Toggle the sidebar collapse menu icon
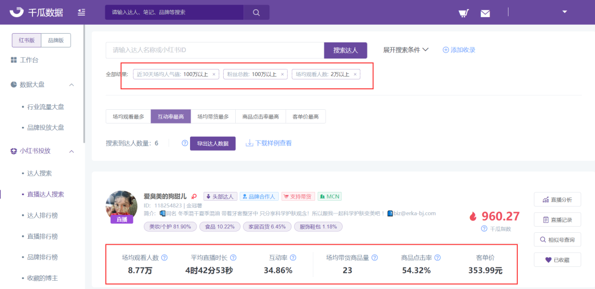This screenshot has width=595, height=289. (x=82, y=12)
